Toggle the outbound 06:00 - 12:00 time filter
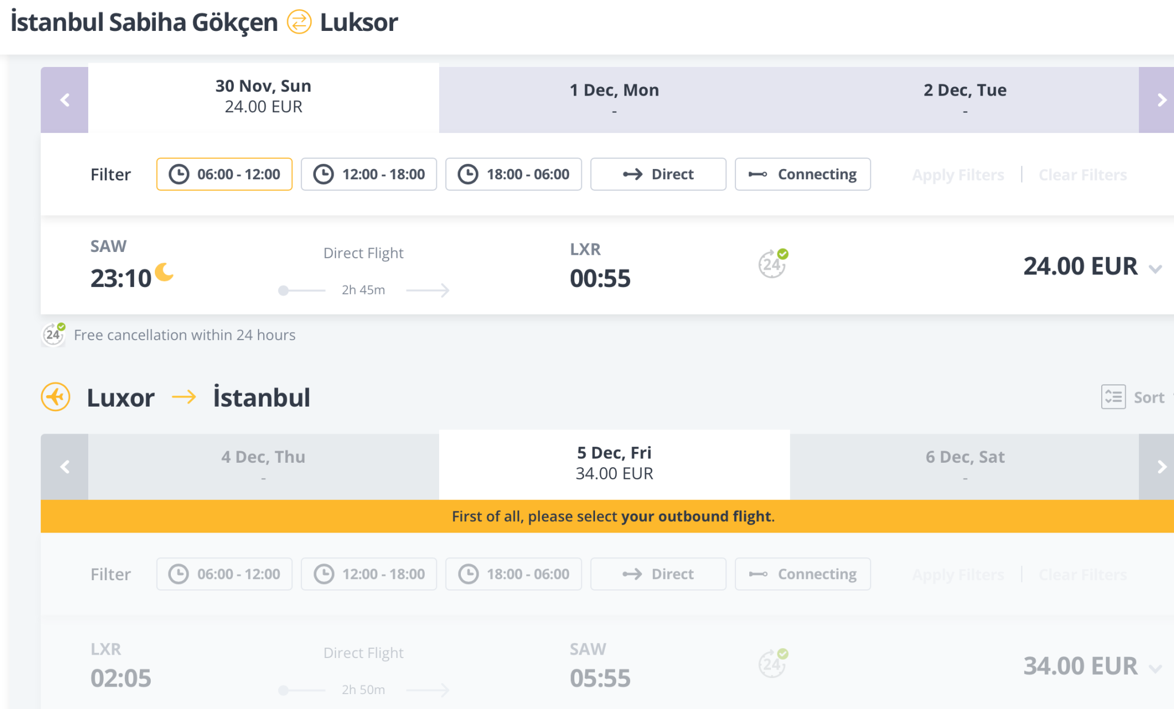 click(224, 174)
